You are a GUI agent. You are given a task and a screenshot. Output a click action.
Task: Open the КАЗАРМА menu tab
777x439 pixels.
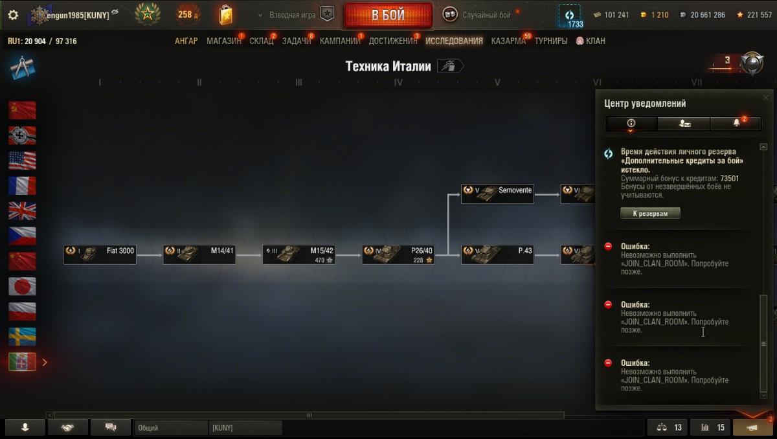(x=508, y=41)
